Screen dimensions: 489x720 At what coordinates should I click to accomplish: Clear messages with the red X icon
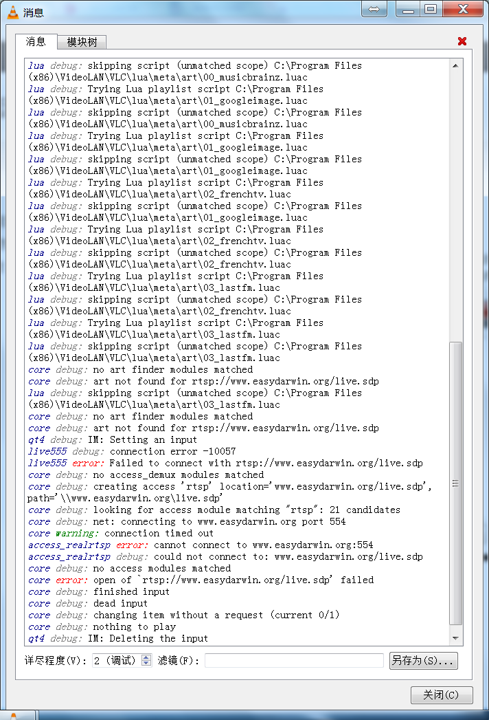(462, 41)
